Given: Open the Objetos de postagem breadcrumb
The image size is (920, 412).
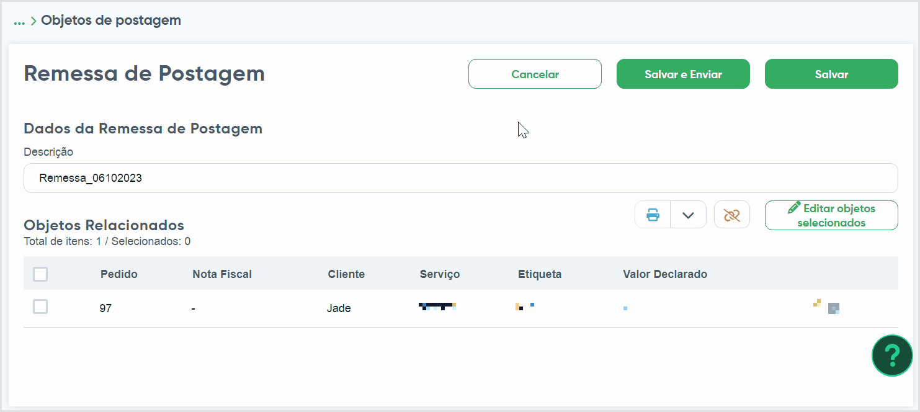Looking at the screenshot, I should [x=111, y=20].
